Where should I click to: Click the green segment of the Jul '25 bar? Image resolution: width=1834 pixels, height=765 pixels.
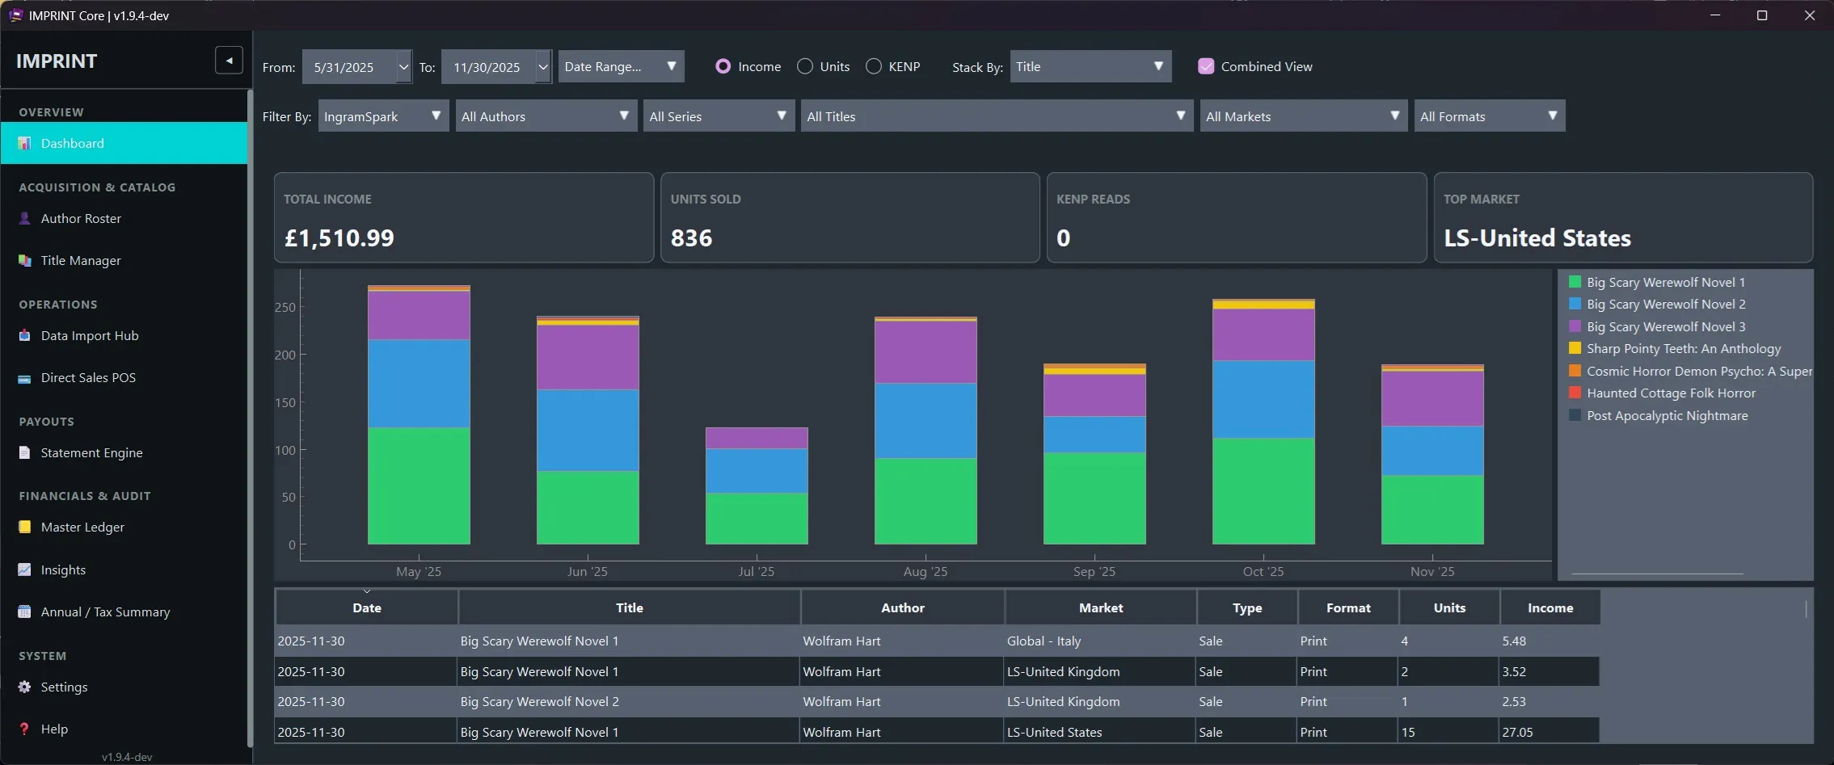(x=757, y=519)
